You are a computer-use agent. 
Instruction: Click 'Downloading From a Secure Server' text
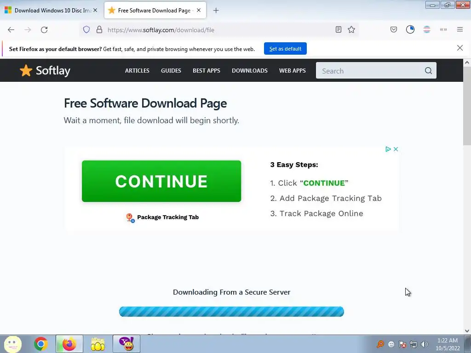coord(232,292)
